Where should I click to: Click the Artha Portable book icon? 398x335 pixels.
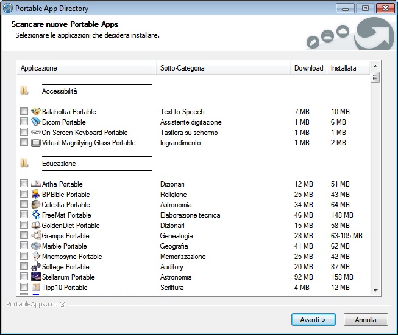pos(36,184)
